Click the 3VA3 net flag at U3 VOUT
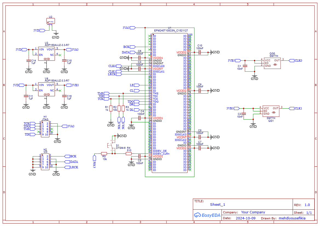 pyautogui.click(x=72, y=50)
